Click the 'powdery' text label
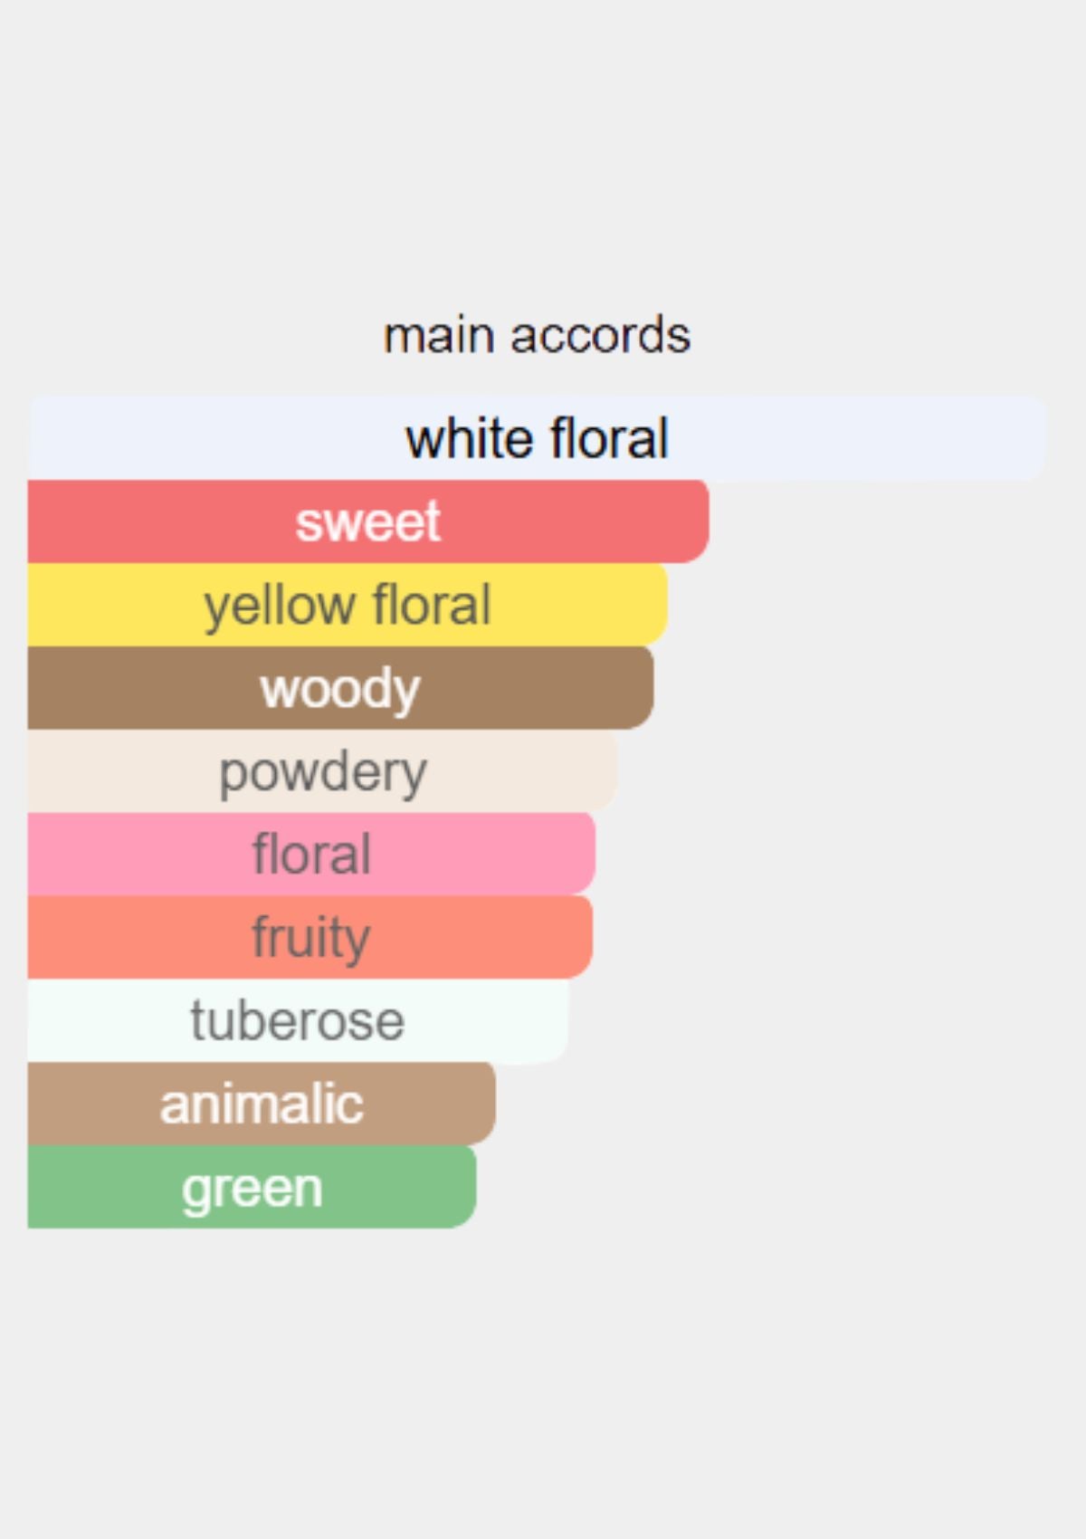Image resolution: width=1086 pixels, height=1539 pixels. [x=323, y=774]
